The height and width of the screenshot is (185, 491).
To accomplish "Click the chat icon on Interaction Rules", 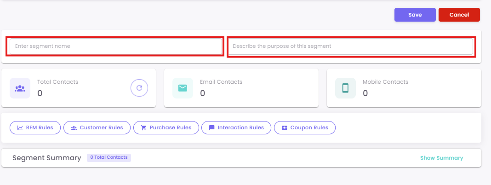I will click(211, 127).
